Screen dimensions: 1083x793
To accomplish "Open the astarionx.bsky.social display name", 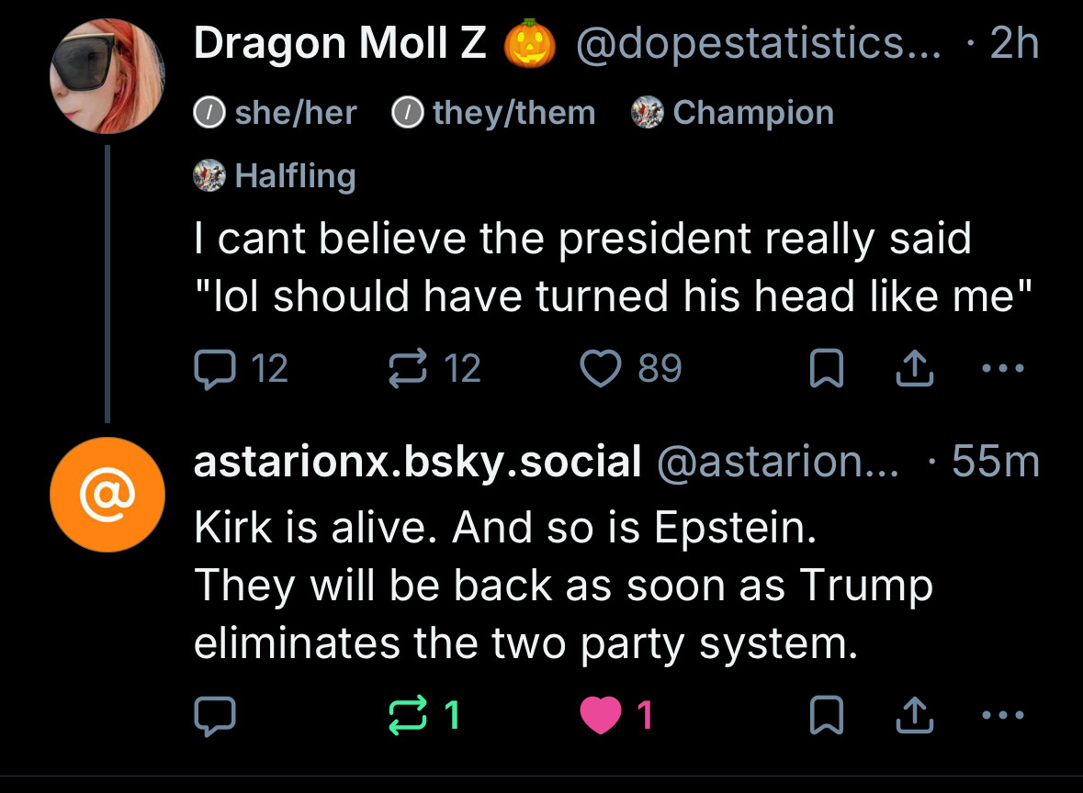I will (417, 462).
